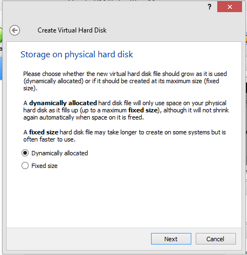Proceed with the Next button

coord(171,239)
